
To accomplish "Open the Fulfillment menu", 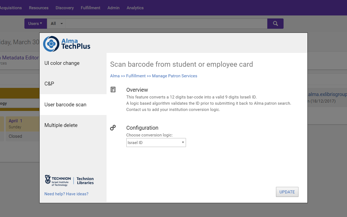I will (x=91, y=8).
